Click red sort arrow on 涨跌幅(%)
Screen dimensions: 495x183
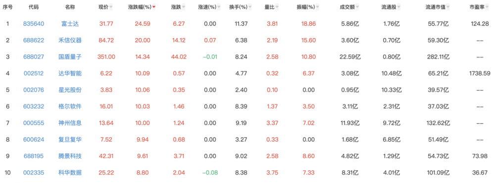[154, 7]
